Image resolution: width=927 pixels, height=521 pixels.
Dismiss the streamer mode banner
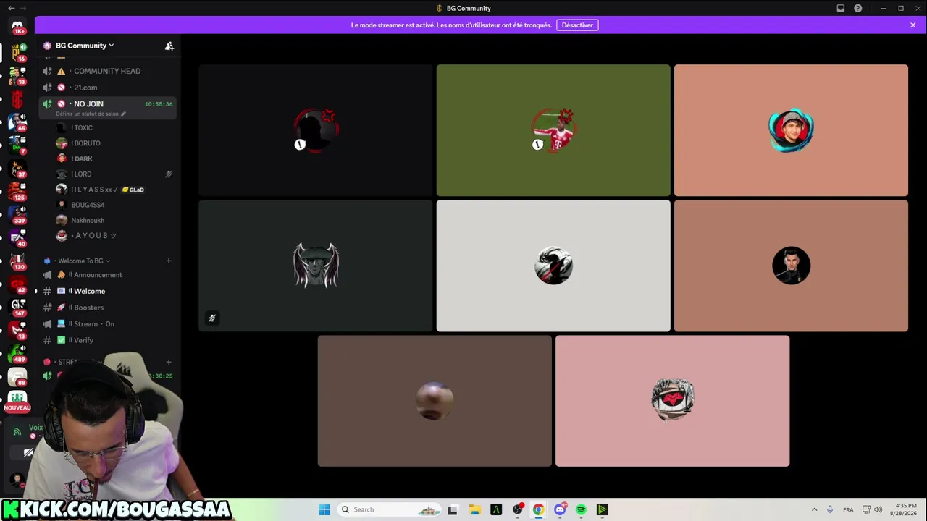[913, 25]
